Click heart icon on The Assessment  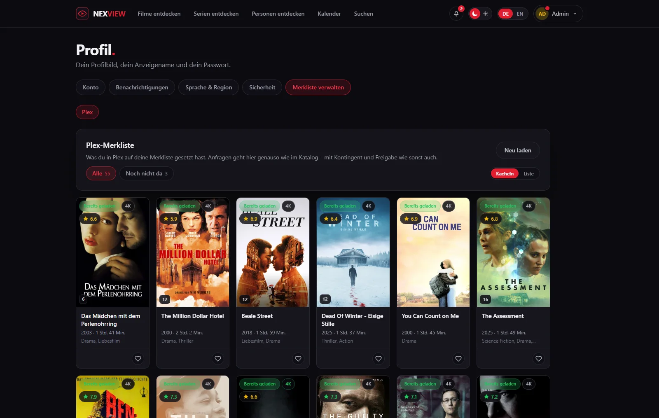[x=539, y=359]
